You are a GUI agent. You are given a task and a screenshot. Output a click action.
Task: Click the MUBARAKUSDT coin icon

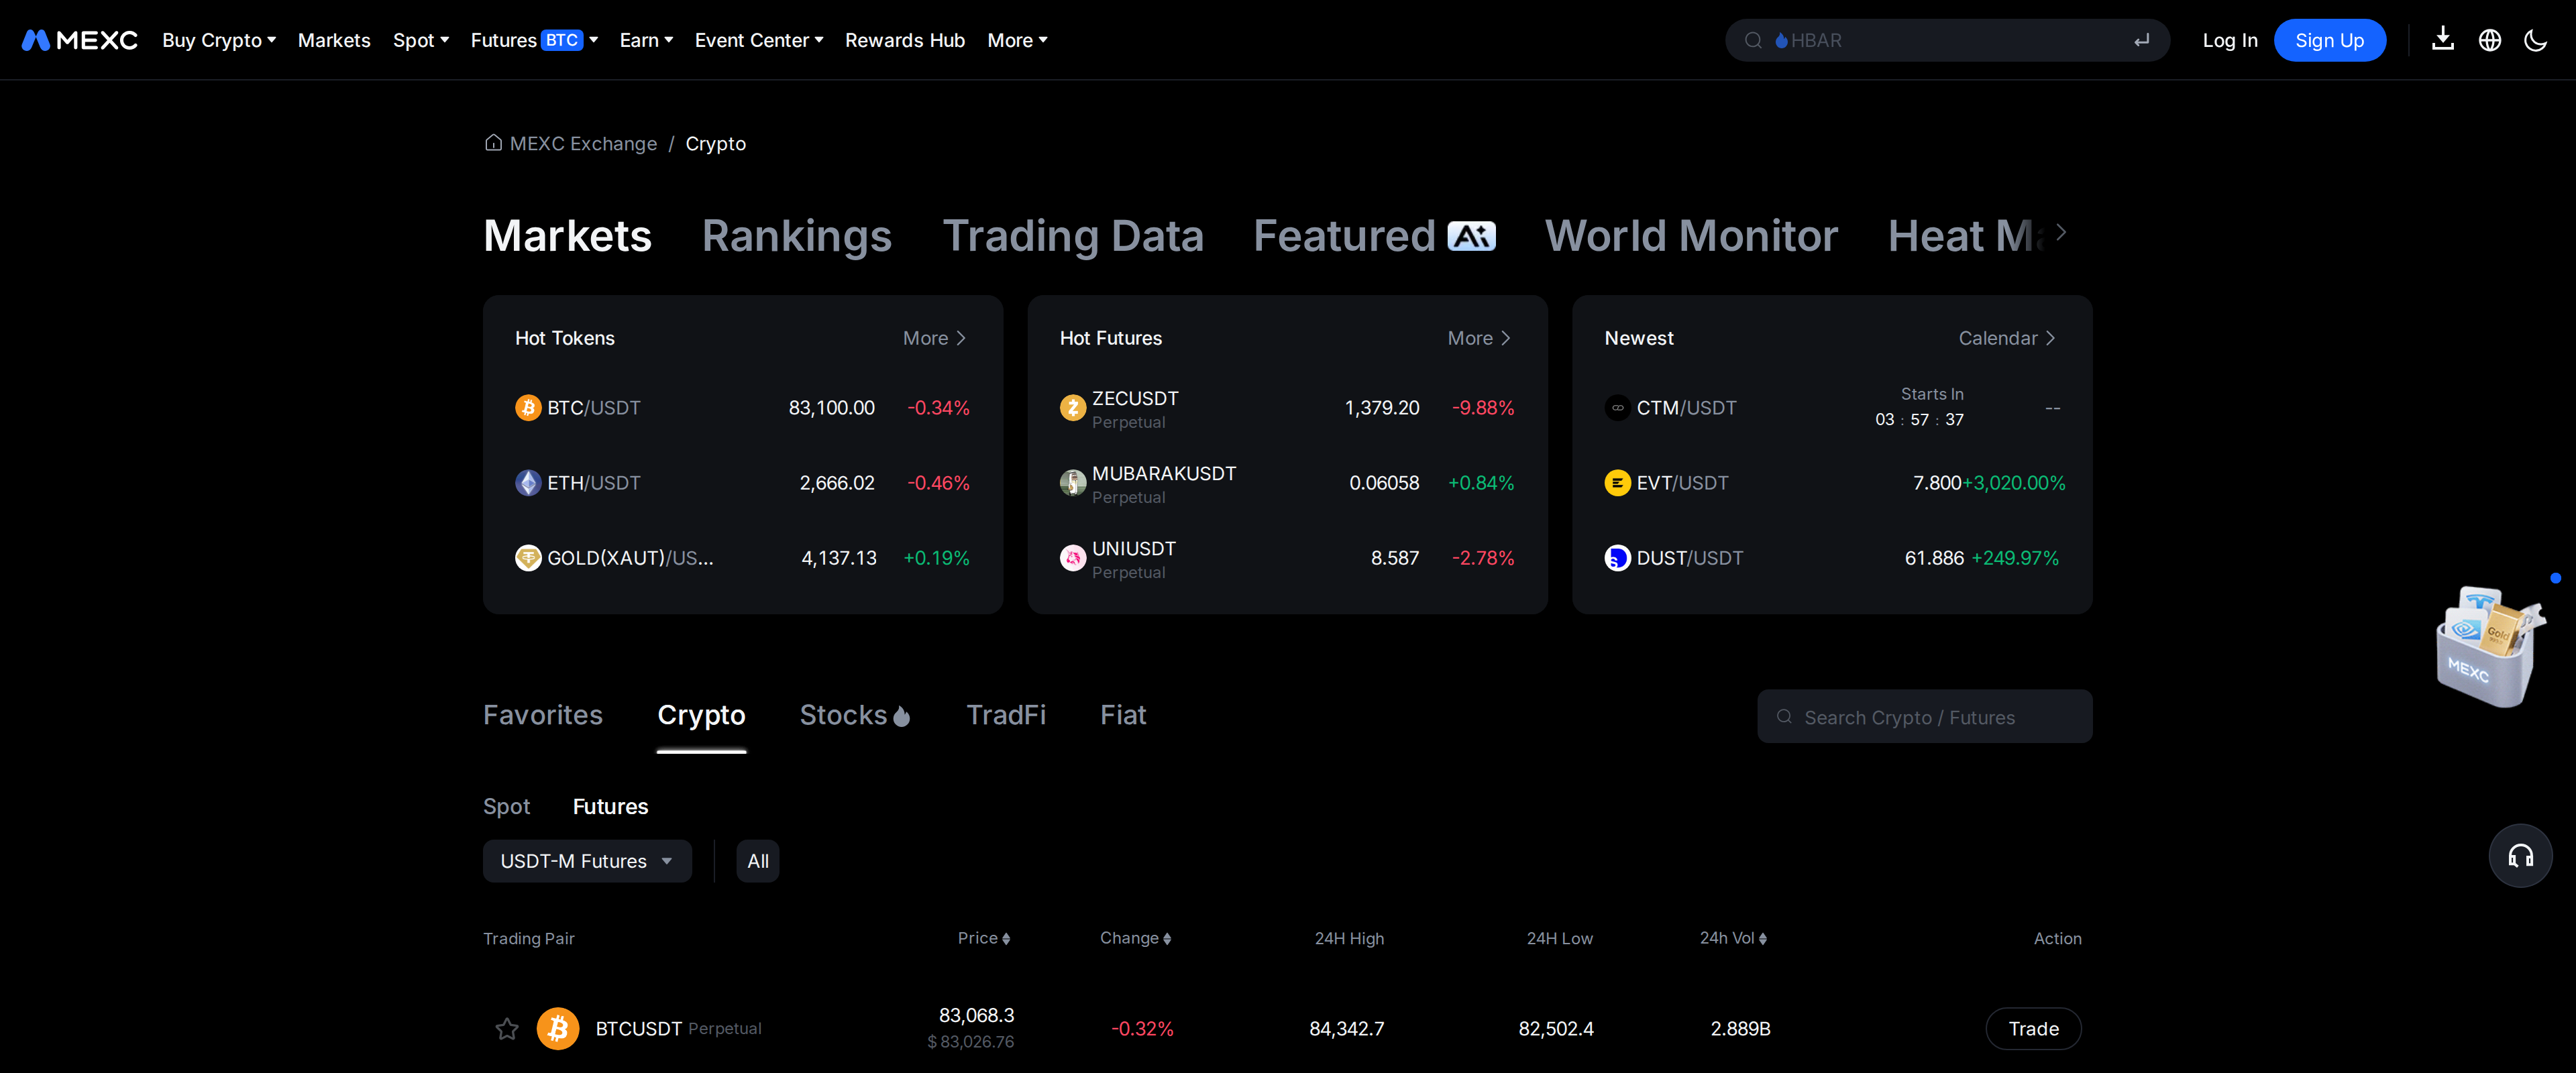pyautogui.click(x=1073, y=482)
